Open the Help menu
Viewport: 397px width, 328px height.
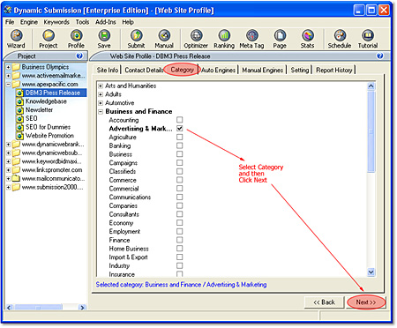point(128,22)
